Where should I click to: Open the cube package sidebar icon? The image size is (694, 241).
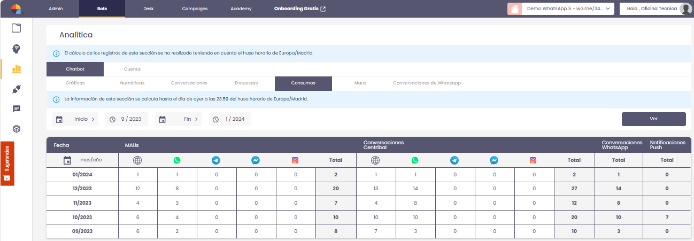click(x=17, y=129)
